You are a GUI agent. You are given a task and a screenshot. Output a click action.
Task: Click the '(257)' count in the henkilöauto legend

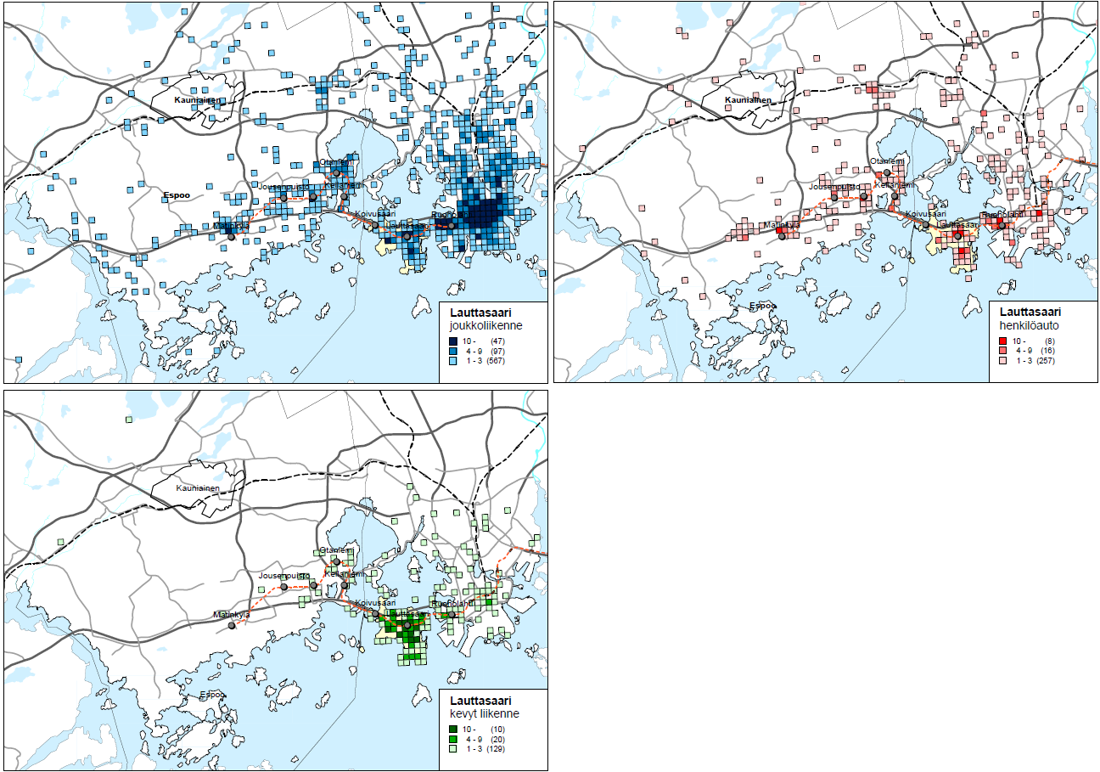click(1046, 361)
